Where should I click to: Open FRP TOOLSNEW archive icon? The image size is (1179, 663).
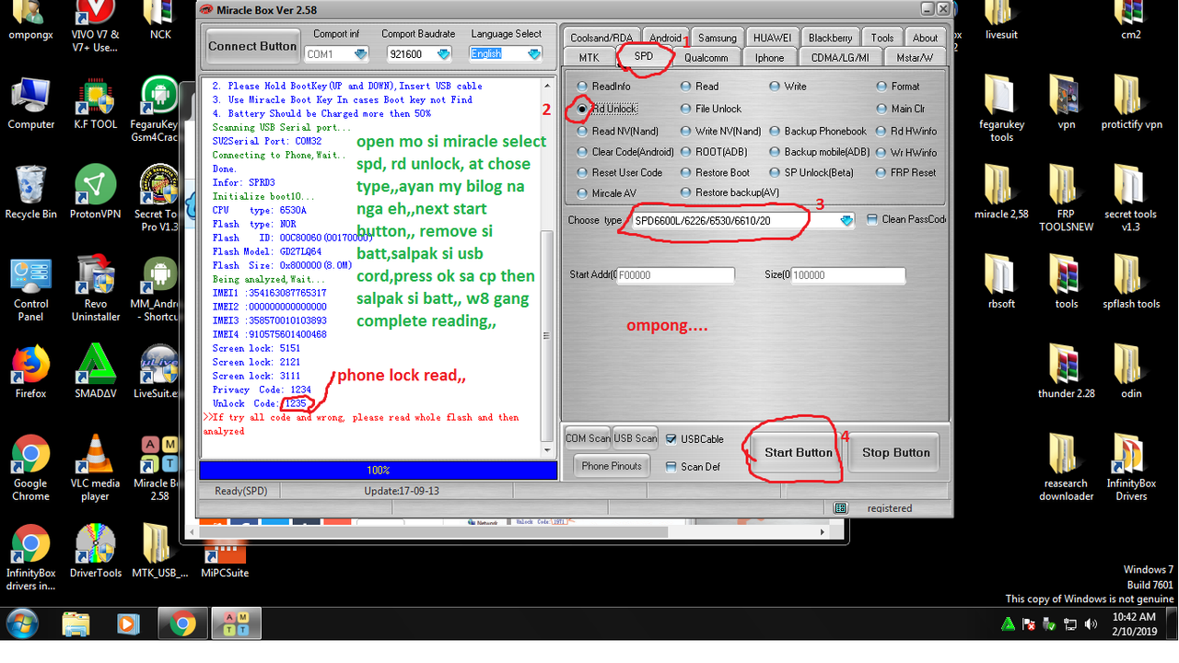pos(1067,199)
